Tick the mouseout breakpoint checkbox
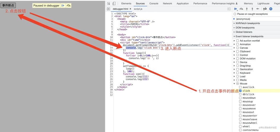Viewport: 280px width, 132px height. (x=240, y=112)
